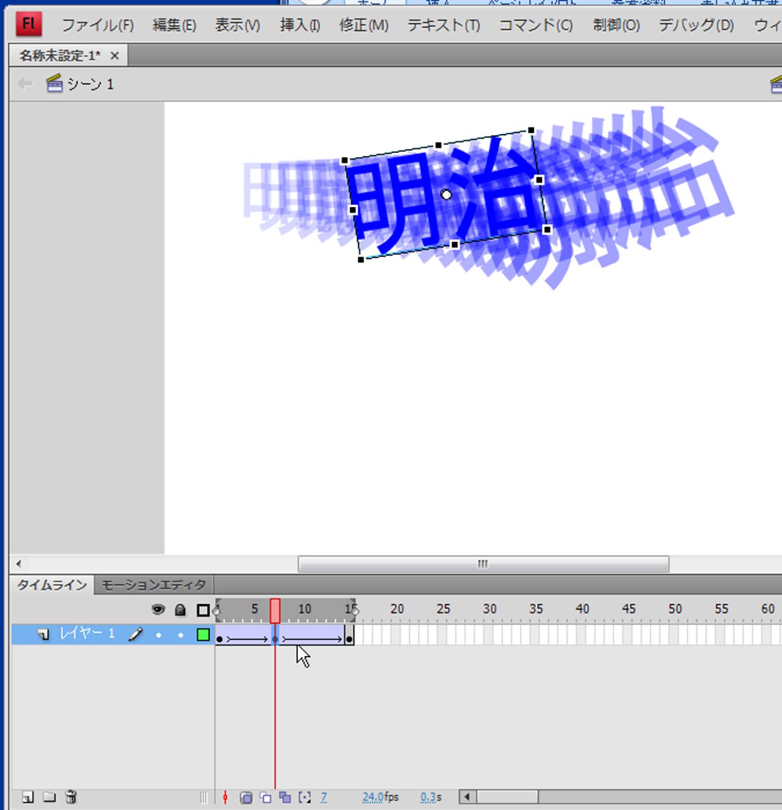Click the New Layer icon in timeline
This screenshot has width=782, height=810.
pos(28,797)
